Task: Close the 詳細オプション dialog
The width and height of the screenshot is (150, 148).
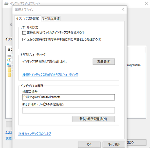Action: [x=123, y=9]
